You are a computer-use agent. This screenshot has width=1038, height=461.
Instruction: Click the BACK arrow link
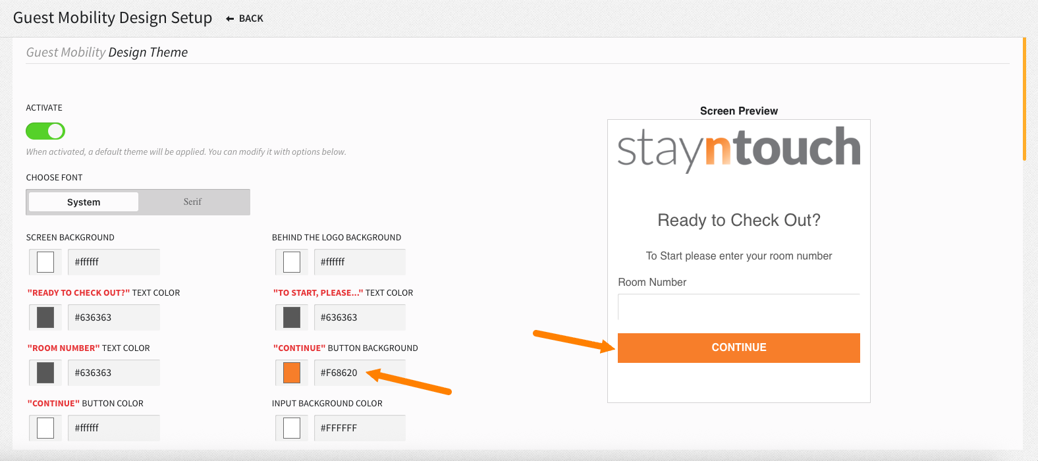[244, 18]
